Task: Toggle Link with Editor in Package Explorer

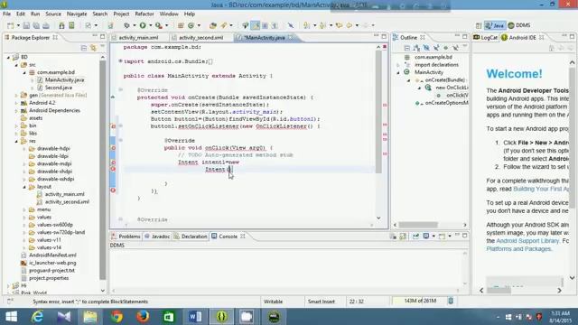Action: tap(93, 48)
